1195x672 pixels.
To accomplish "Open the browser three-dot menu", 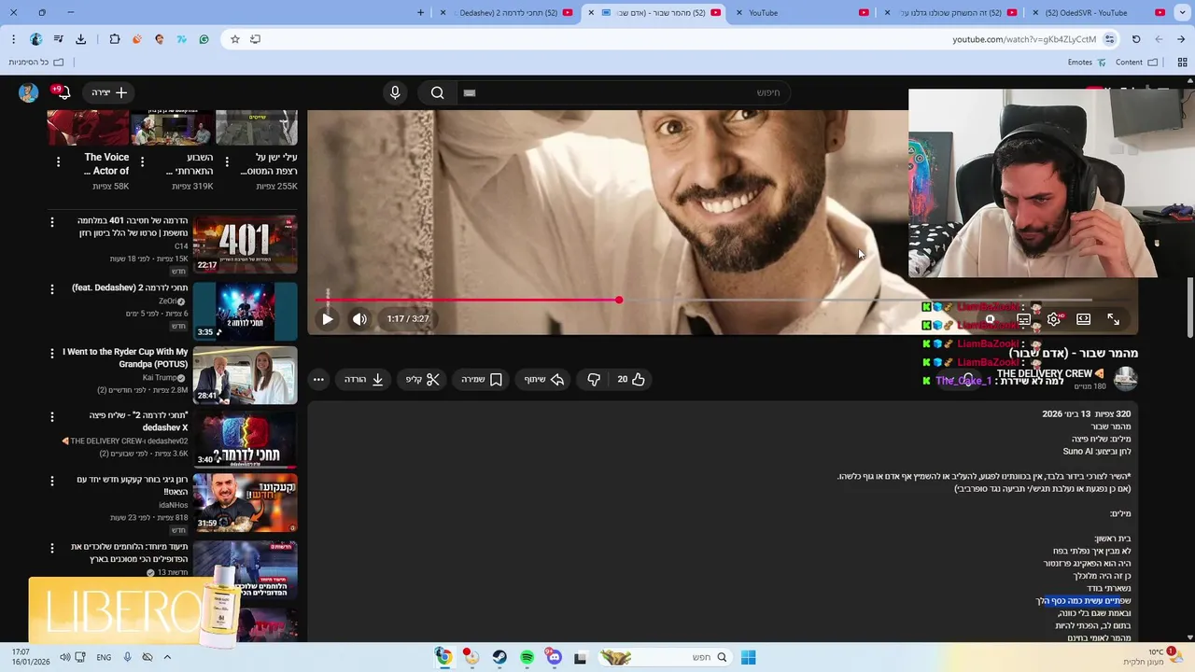I will pos(13,39).
